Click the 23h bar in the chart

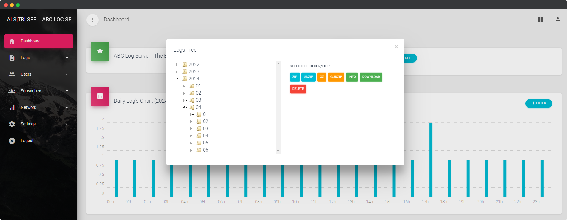point(542,178)
